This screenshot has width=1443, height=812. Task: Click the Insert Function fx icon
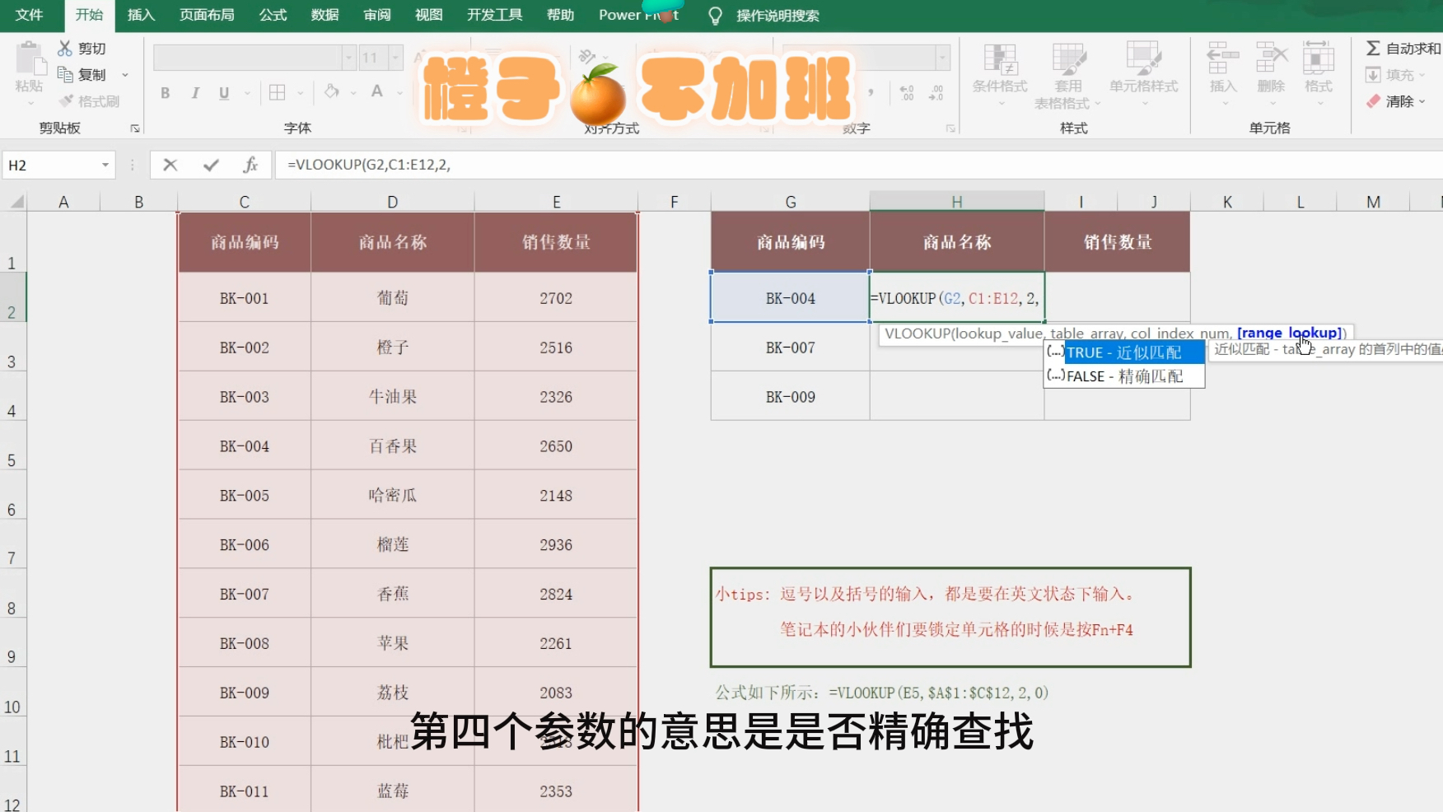point(250,165)
